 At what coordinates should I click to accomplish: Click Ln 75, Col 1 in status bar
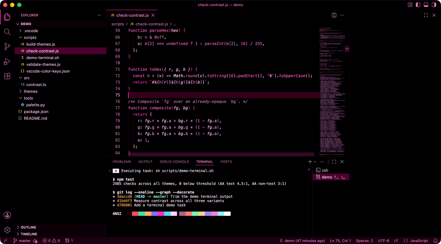pyautogui.click(x=340, y=241)
